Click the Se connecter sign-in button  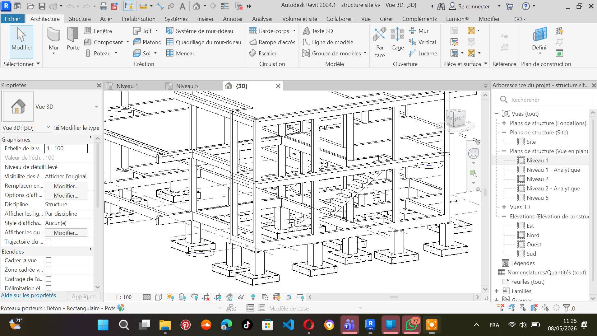tap(470, 6)
